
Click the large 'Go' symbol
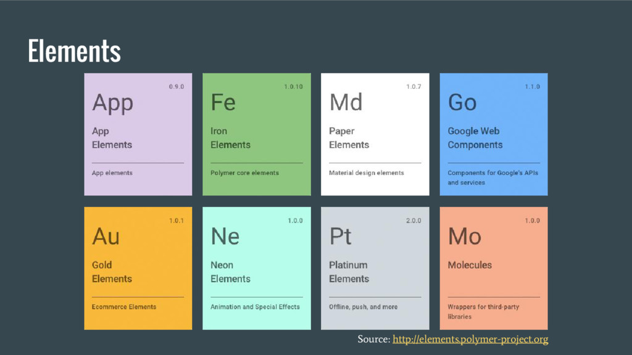pos(462,102)
